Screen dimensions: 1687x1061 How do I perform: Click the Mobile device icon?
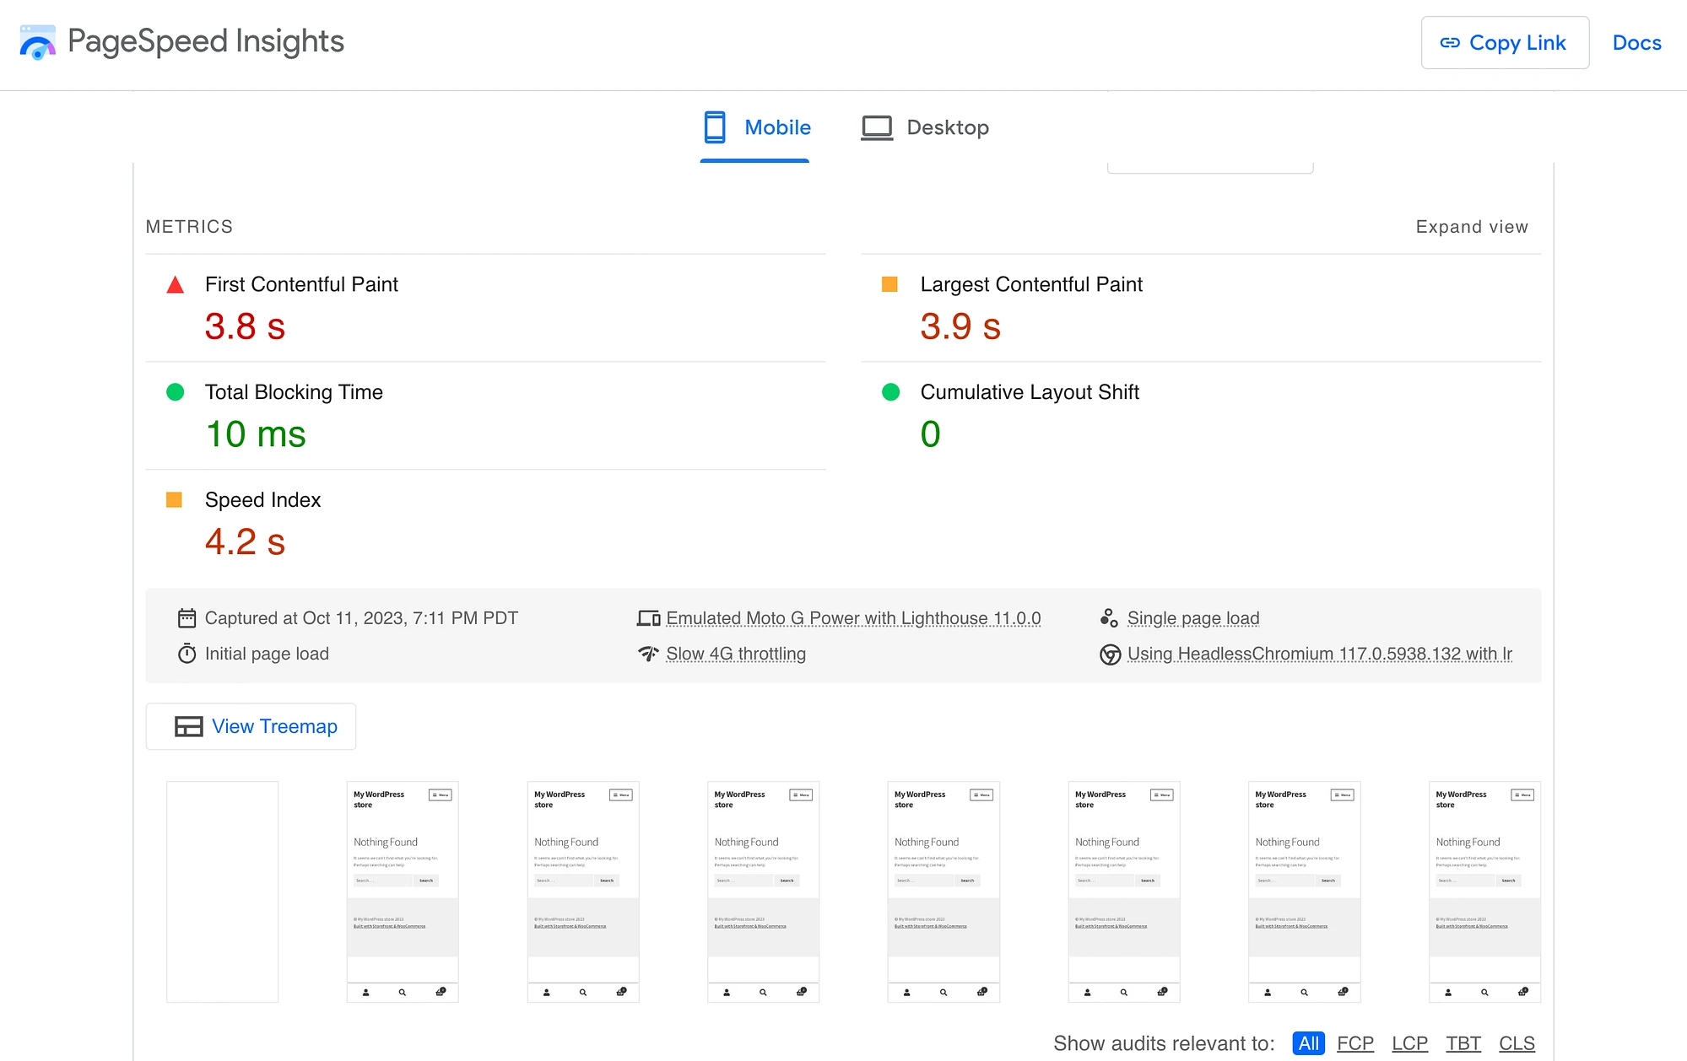click(715, 126)
